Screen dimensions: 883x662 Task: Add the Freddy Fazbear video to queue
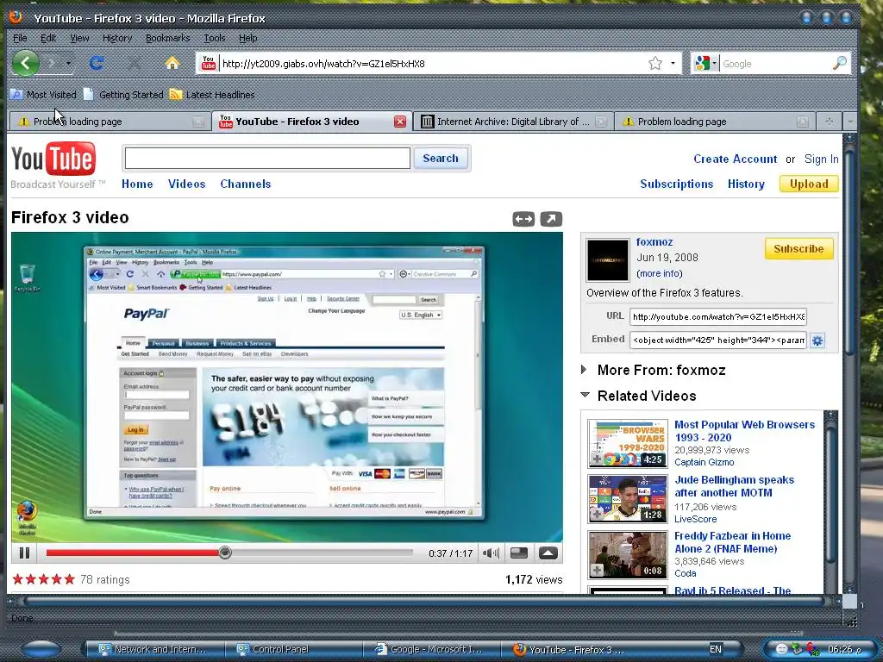(x=597, y=571)
